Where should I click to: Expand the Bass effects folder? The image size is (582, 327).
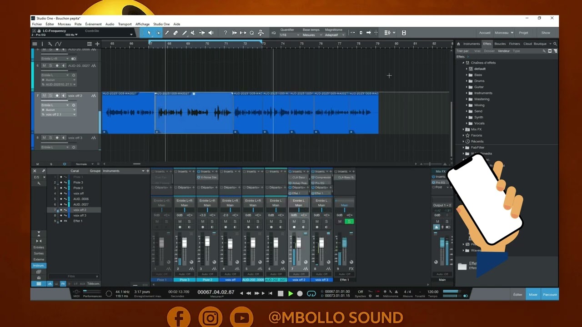pyautogui.click(x=467, y=75)
